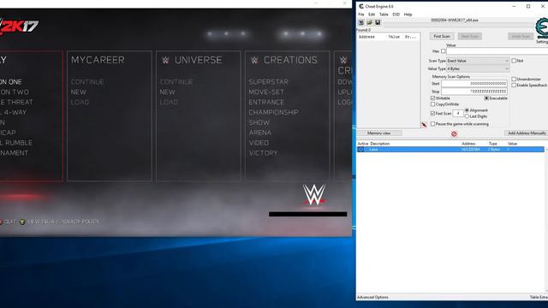This screenshot has width=548, height=308.
Task: Enable the CopyOnWrite checkbox
Action: tap(432, 104)
